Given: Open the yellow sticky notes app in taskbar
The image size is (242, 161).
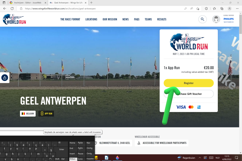Looking at the screenshot, I should (x=96, y=158).
